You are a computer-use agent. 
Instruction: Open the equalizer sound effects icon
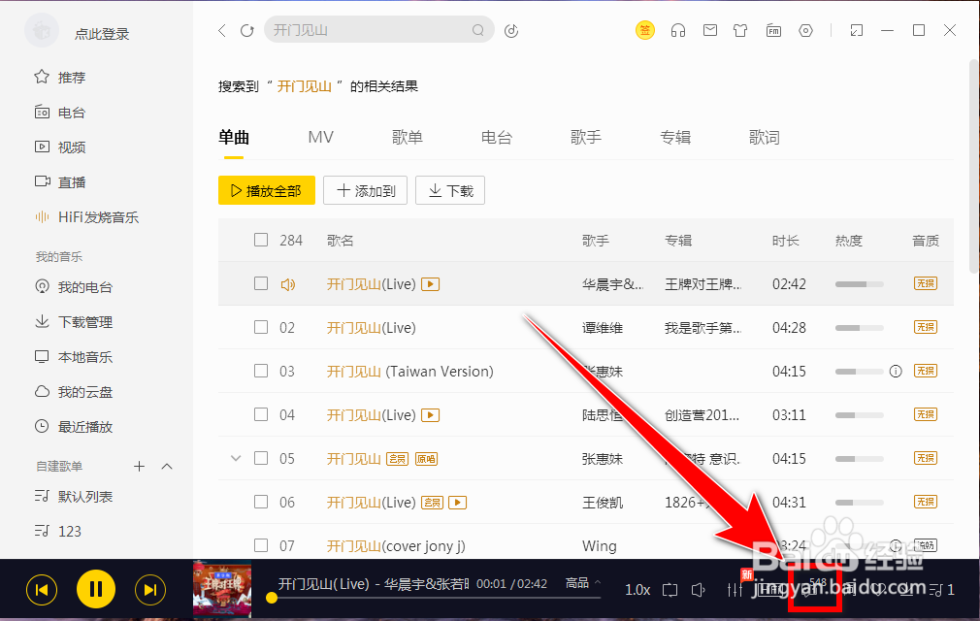pyautogui.click(x=735, y=589)
